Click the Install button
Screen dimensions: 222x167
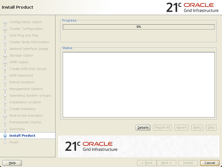click(188, 163)
